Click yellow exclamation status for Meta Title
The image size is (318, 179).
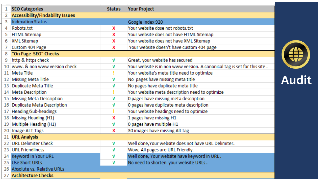pyautogui.click(x=114, y=73)
